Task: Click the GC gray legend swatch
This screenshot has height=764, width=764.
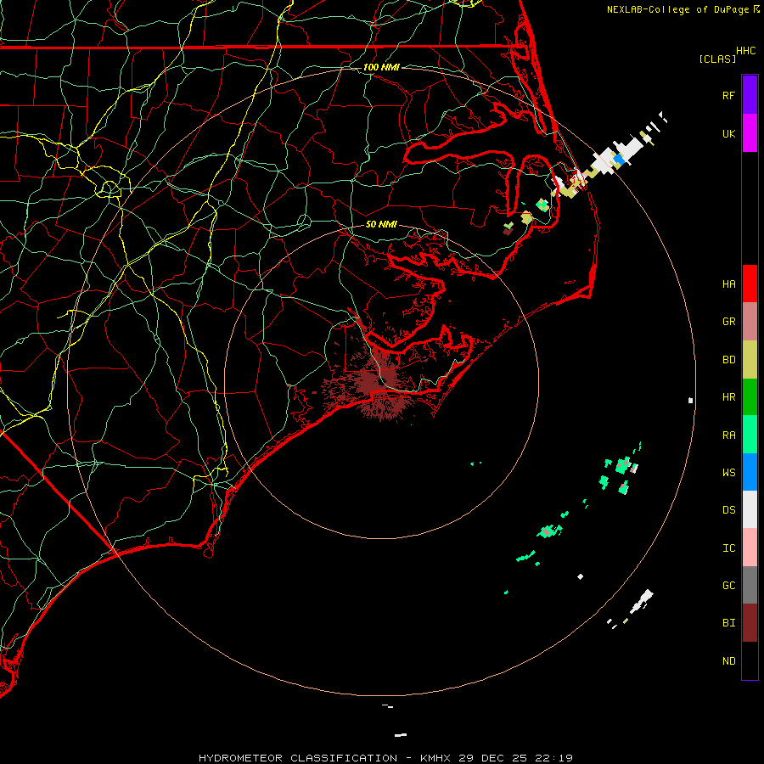Action: 750,585
